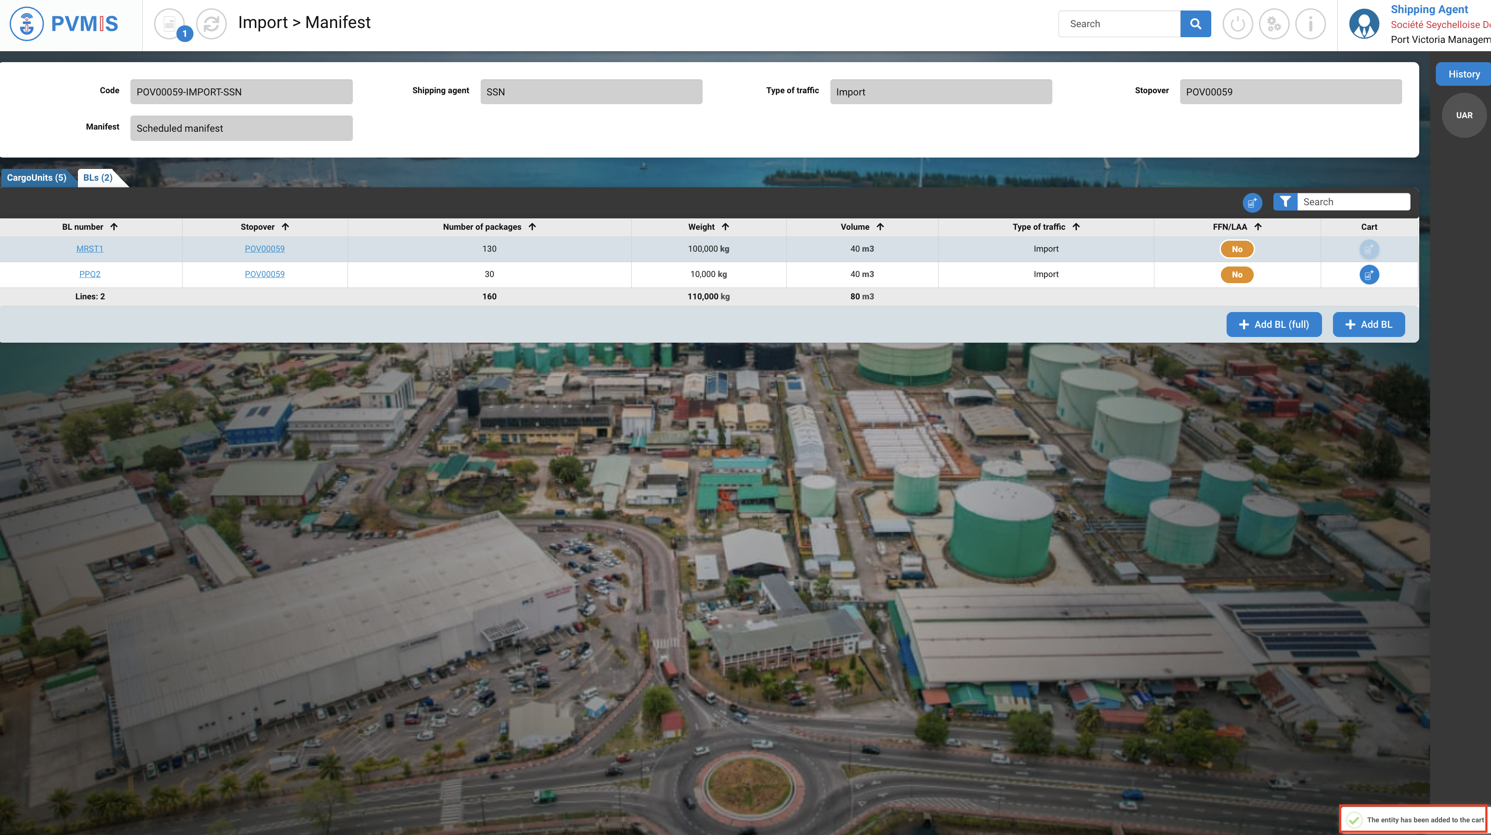The image size is (1491, 835).
Task: Open the cart document icon with badge
Action: [x=169, y=24]
